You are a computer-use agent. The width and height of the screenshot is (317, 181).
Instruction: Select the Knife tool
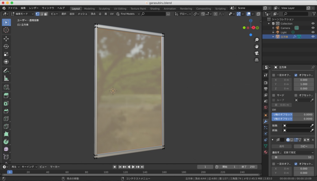[6, 126]
